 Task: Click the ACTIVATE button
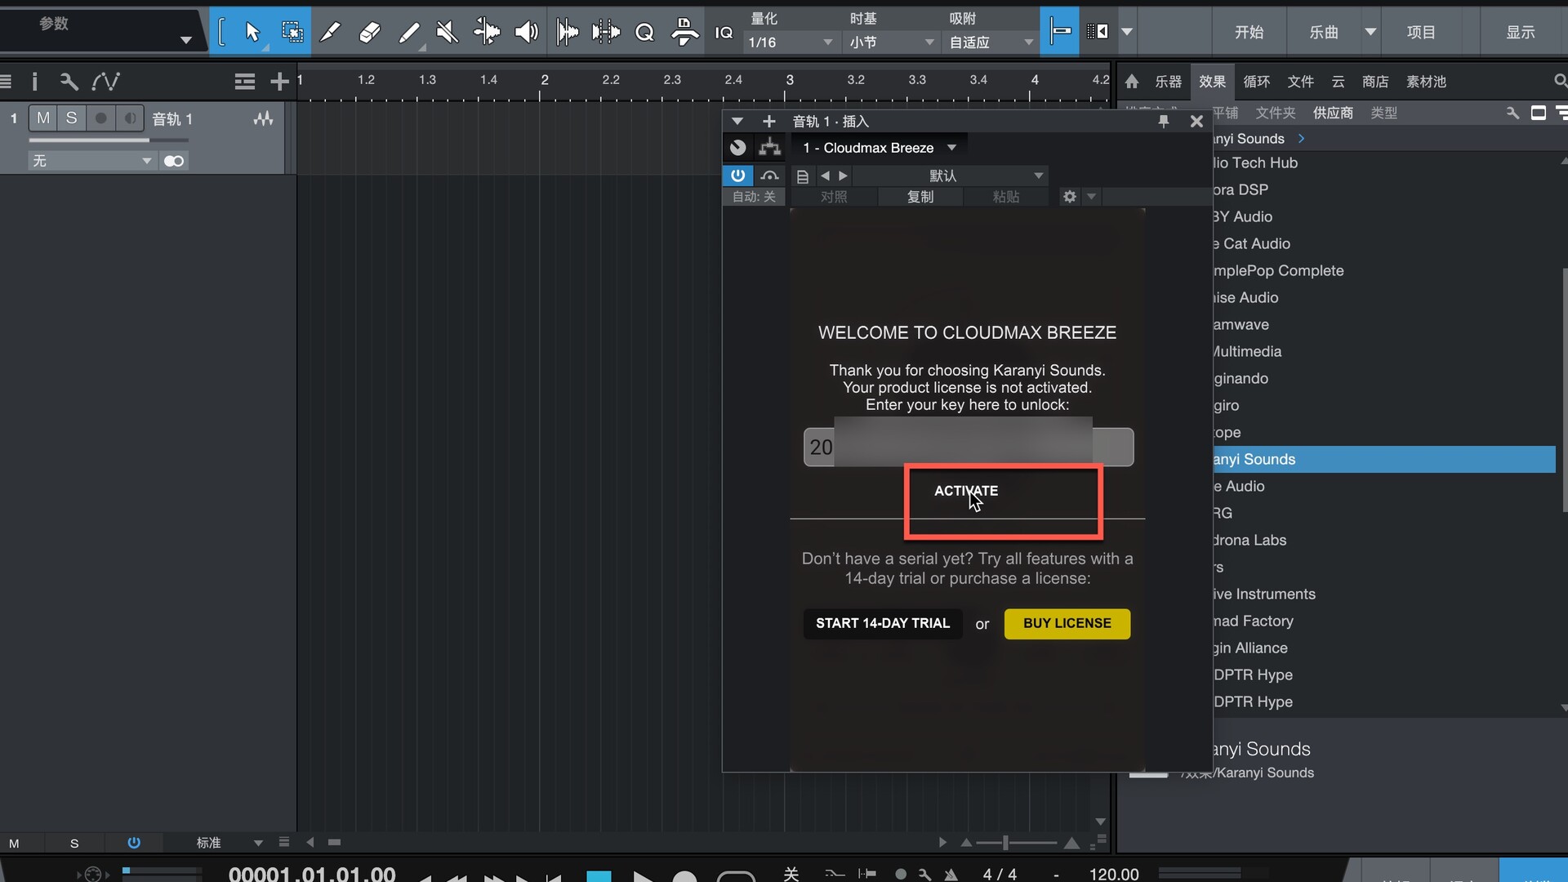966,491
